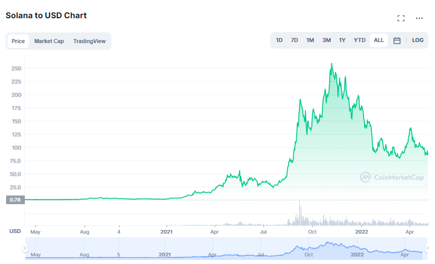
Task: Select the 3M time range
Action: tap(327, 40)
